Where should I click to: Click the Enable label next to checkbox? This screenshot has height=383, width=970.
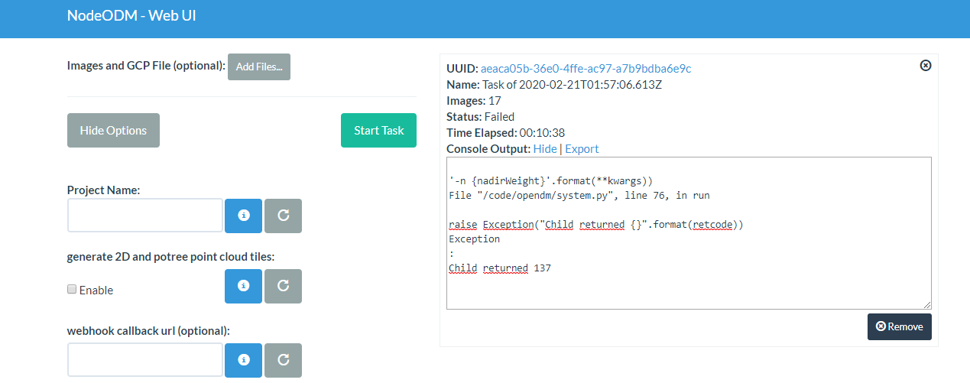96,290
